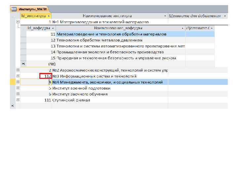Image resolution: width=238 pixels, height=179 pixels.
Task: Open Id_кафедры column dropdown arrow
Action: (x=53, y=28)
